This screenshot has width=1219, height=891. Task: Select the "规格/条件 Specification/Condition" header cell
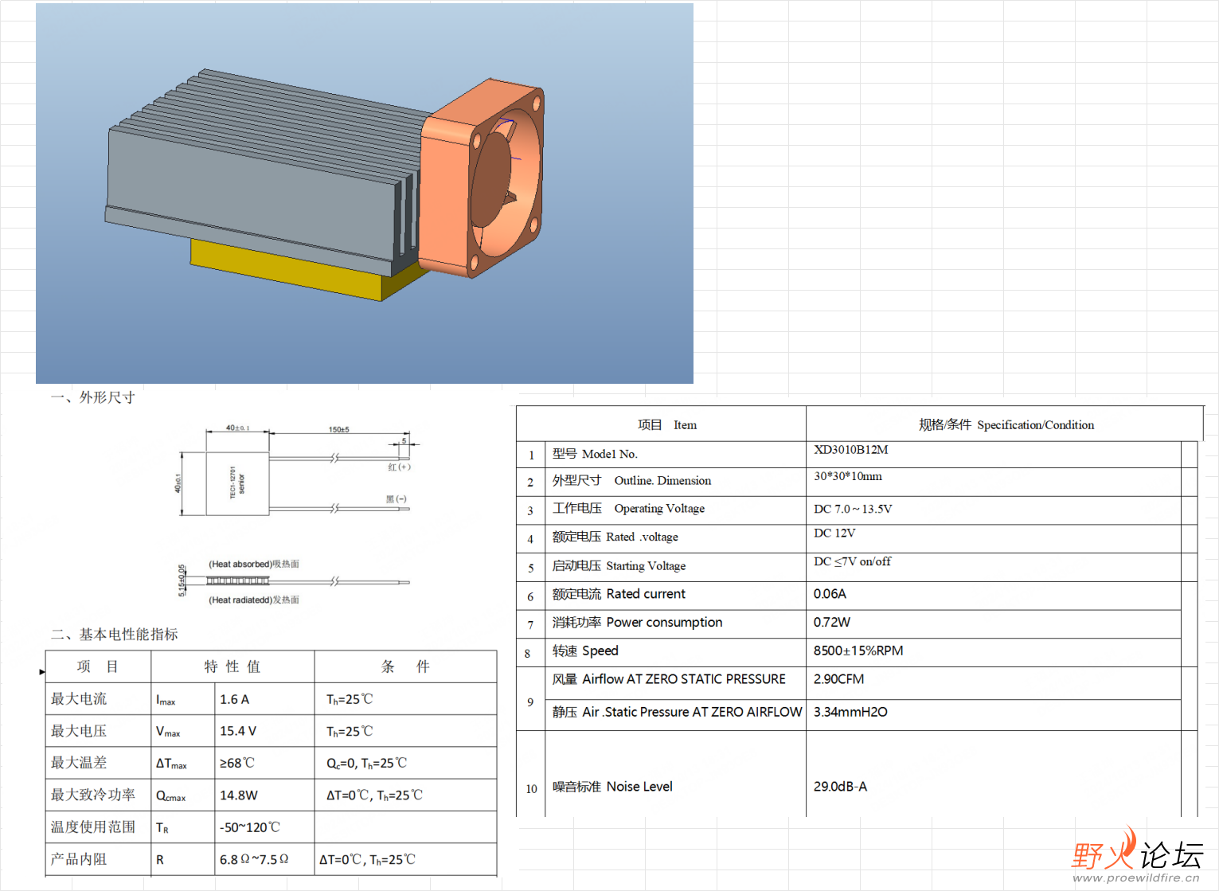1005,424
